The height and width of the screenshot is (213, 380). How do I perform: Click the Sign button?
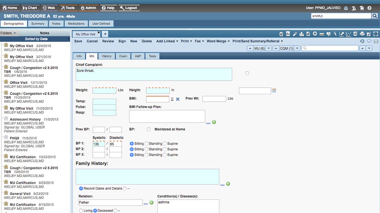(x=122, y=41)
